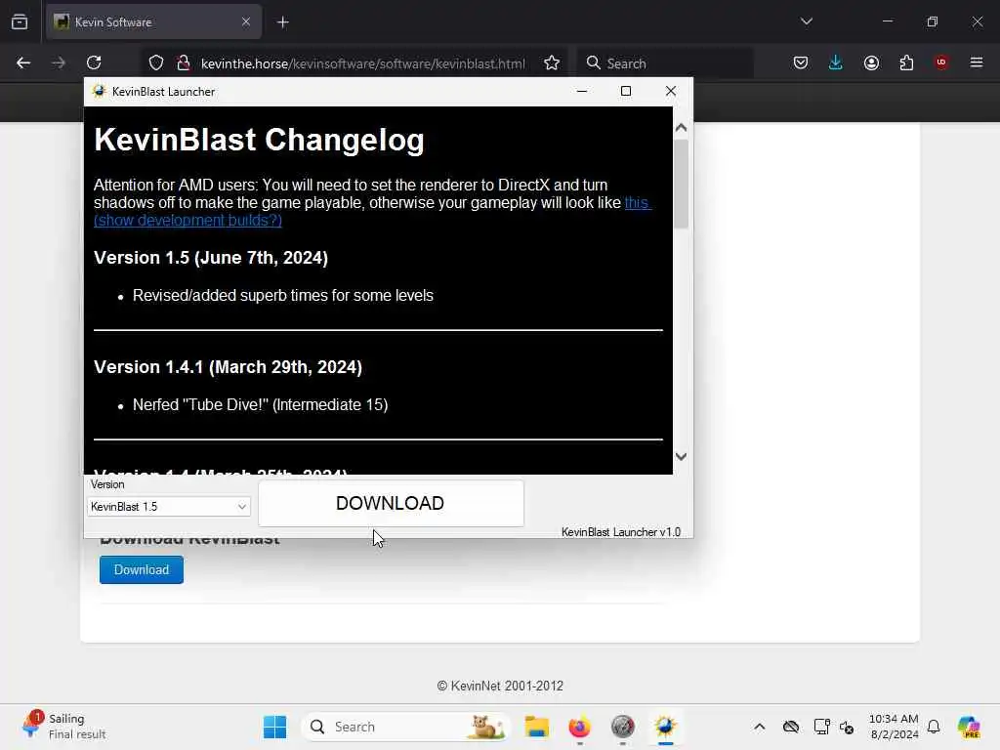Open the notifications bell icon
Screen dimensions: 1000x750
[934, 727]
